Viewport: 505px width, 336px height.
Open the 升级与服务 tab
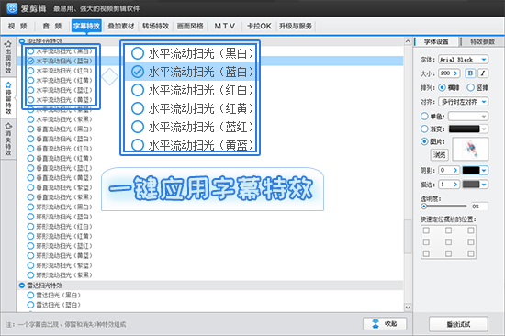296,26
